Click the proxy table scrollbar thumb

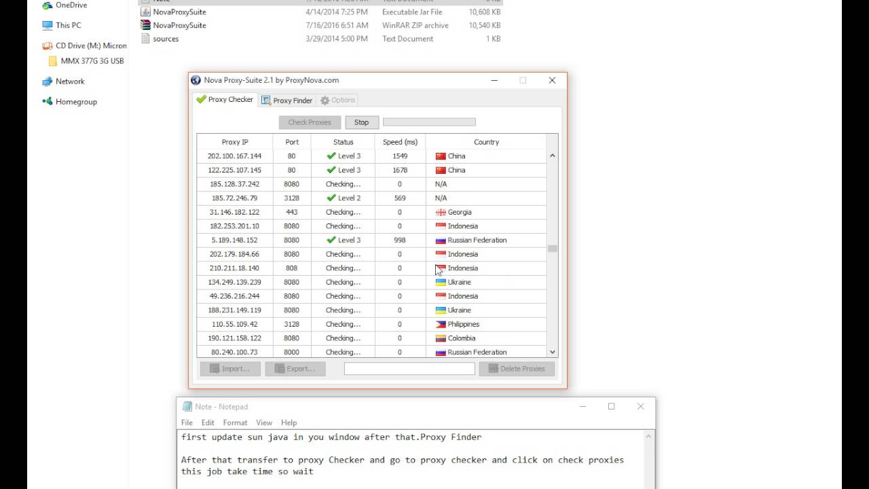(x=552, y=249)
